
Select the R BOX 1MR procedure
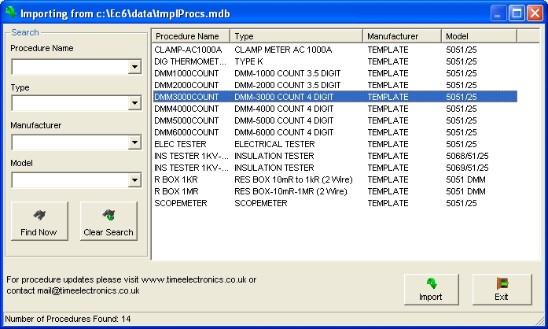pyautogui.click(x=189, y=191)
